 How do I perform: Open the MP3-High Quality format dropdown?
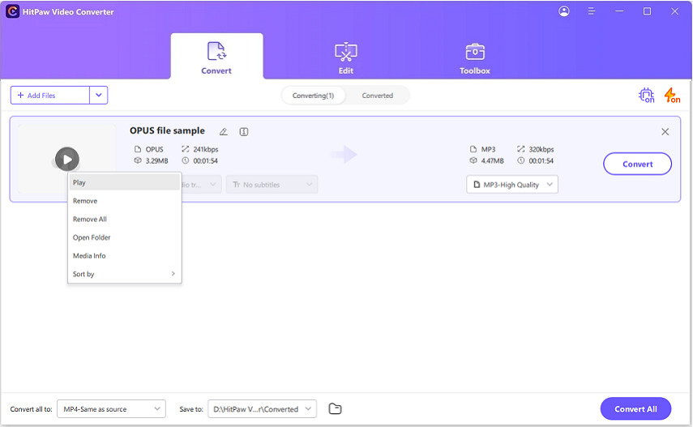tap(512, 185)
